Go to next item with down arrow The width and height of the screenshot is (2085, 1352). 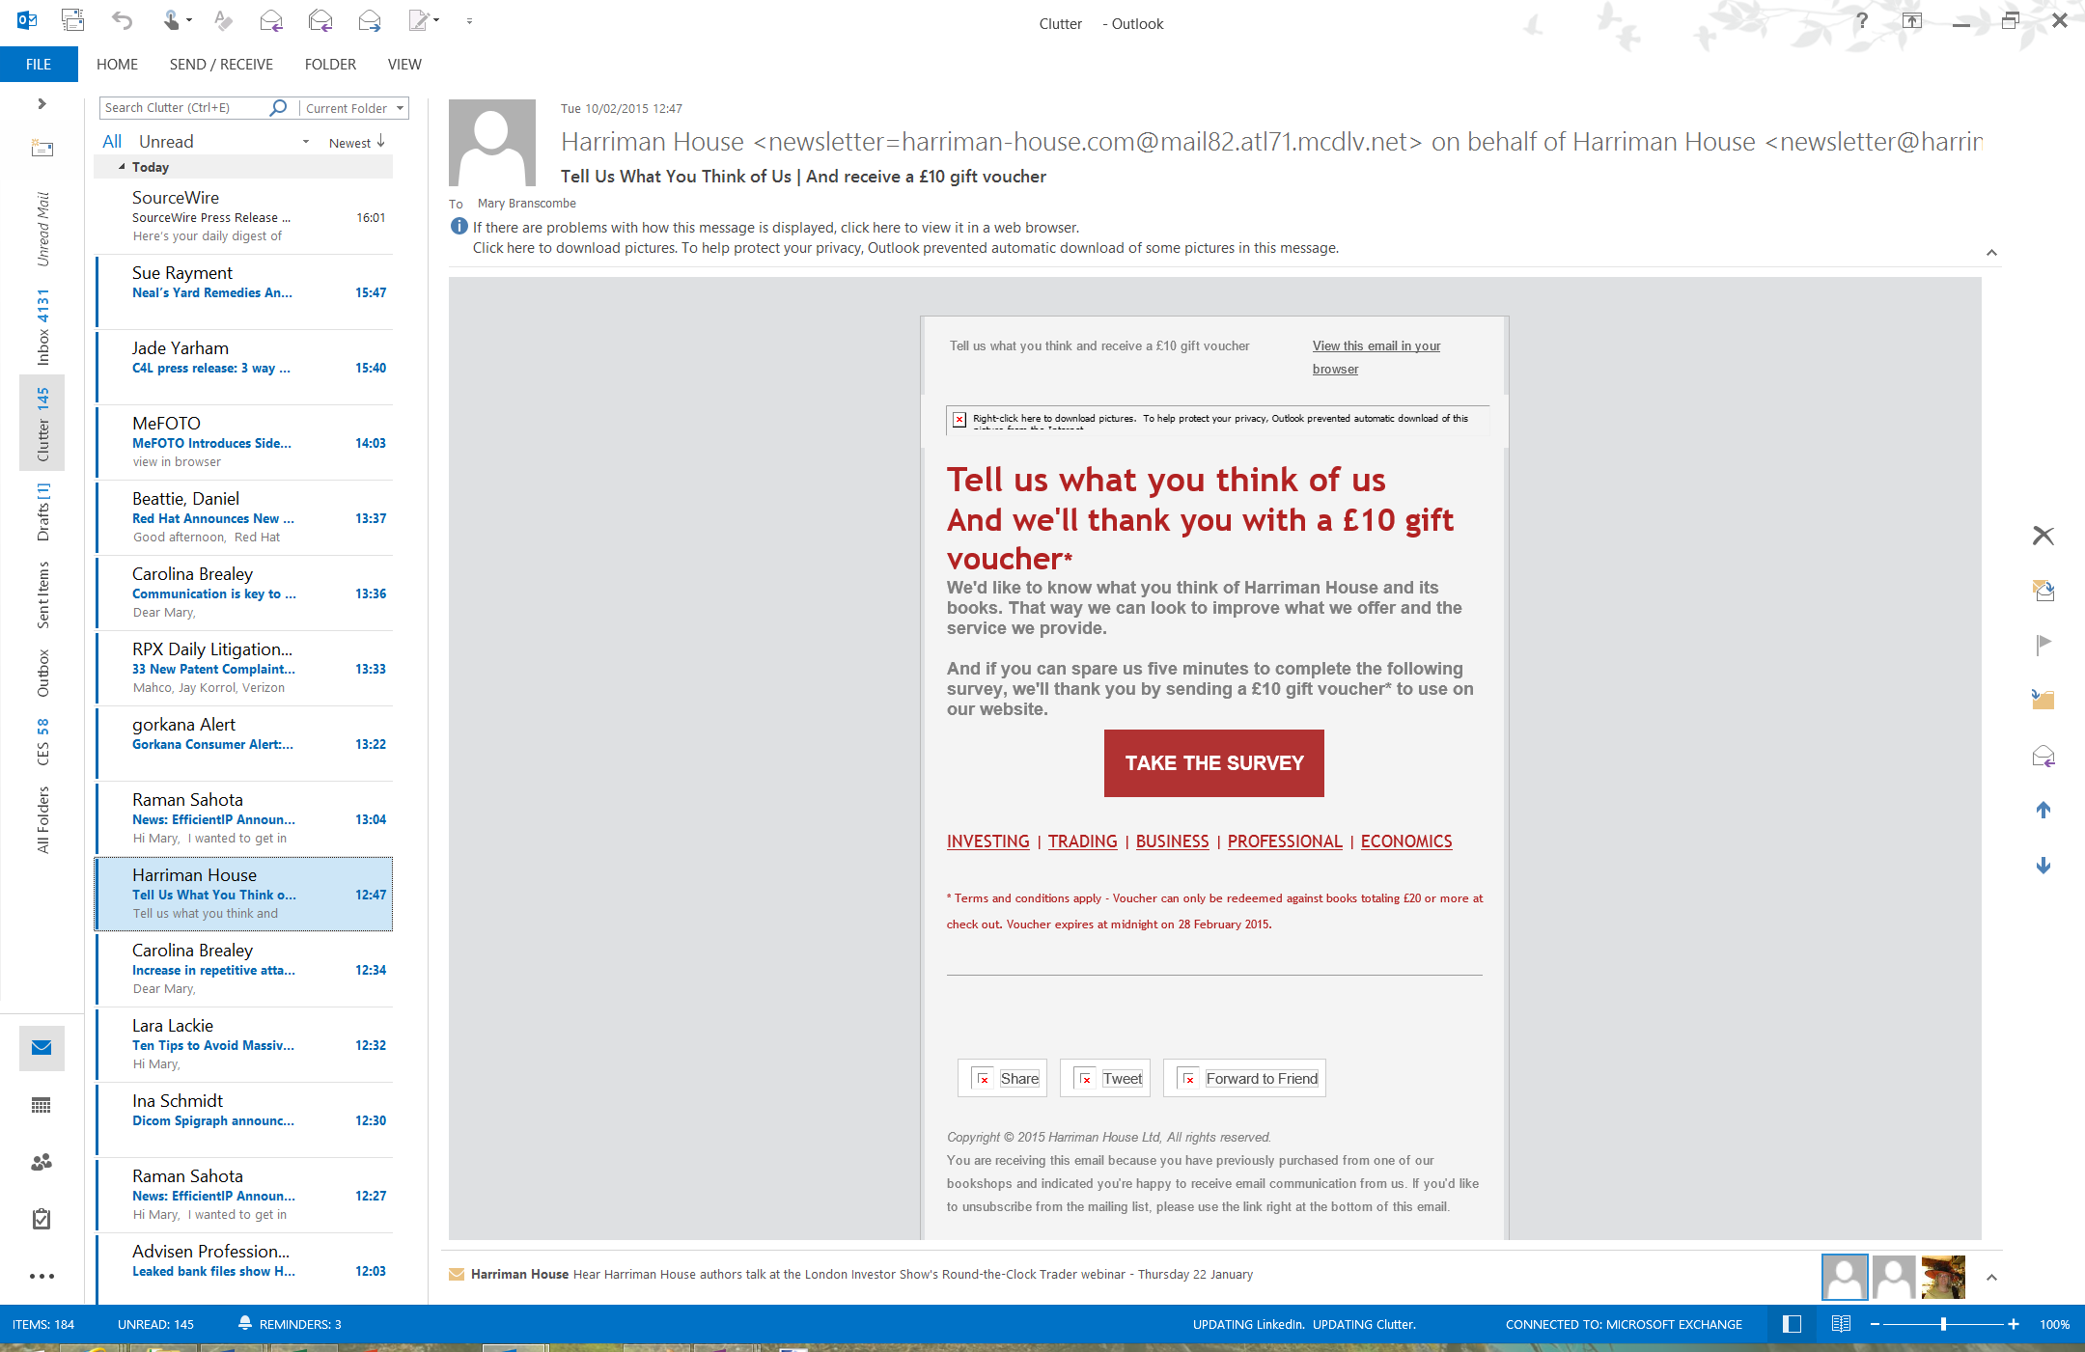pos(2043,866)
